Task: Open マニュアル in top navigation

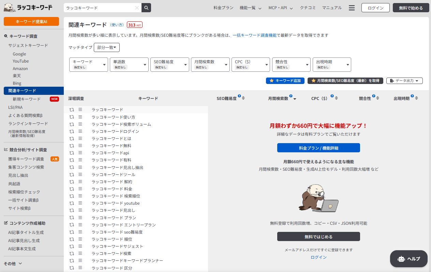Action: click(332, 8)
